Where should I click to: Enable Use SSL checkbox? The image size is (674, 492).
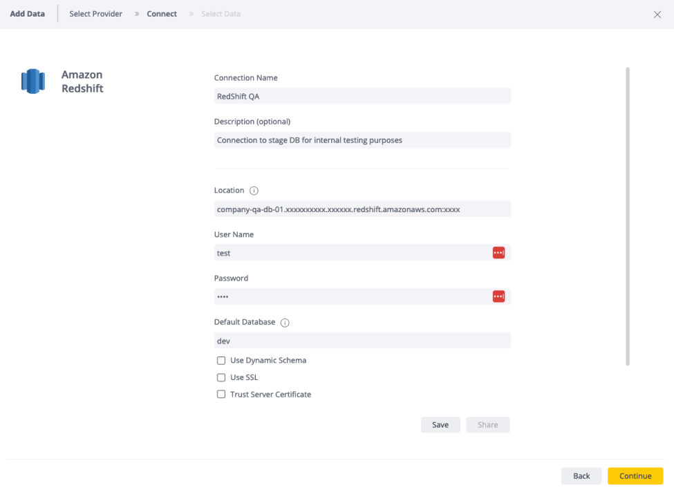[x=221, y=377]
